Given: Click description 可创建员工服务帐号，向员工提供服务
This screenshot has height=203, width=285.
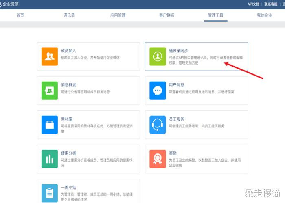Looking at the screenshot, I should pyautogui.click(x=197, y=126).
